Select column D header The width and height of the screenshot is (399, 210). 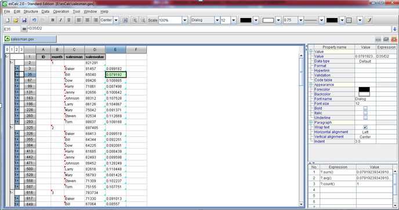(95, 49)
